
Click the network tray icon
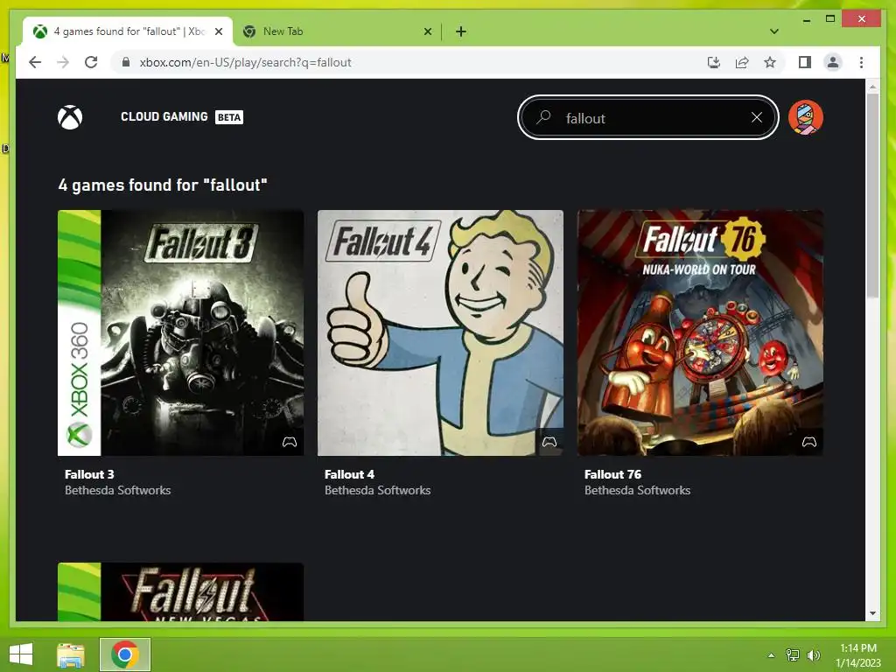pyautogui.click(x=793, y=654)
